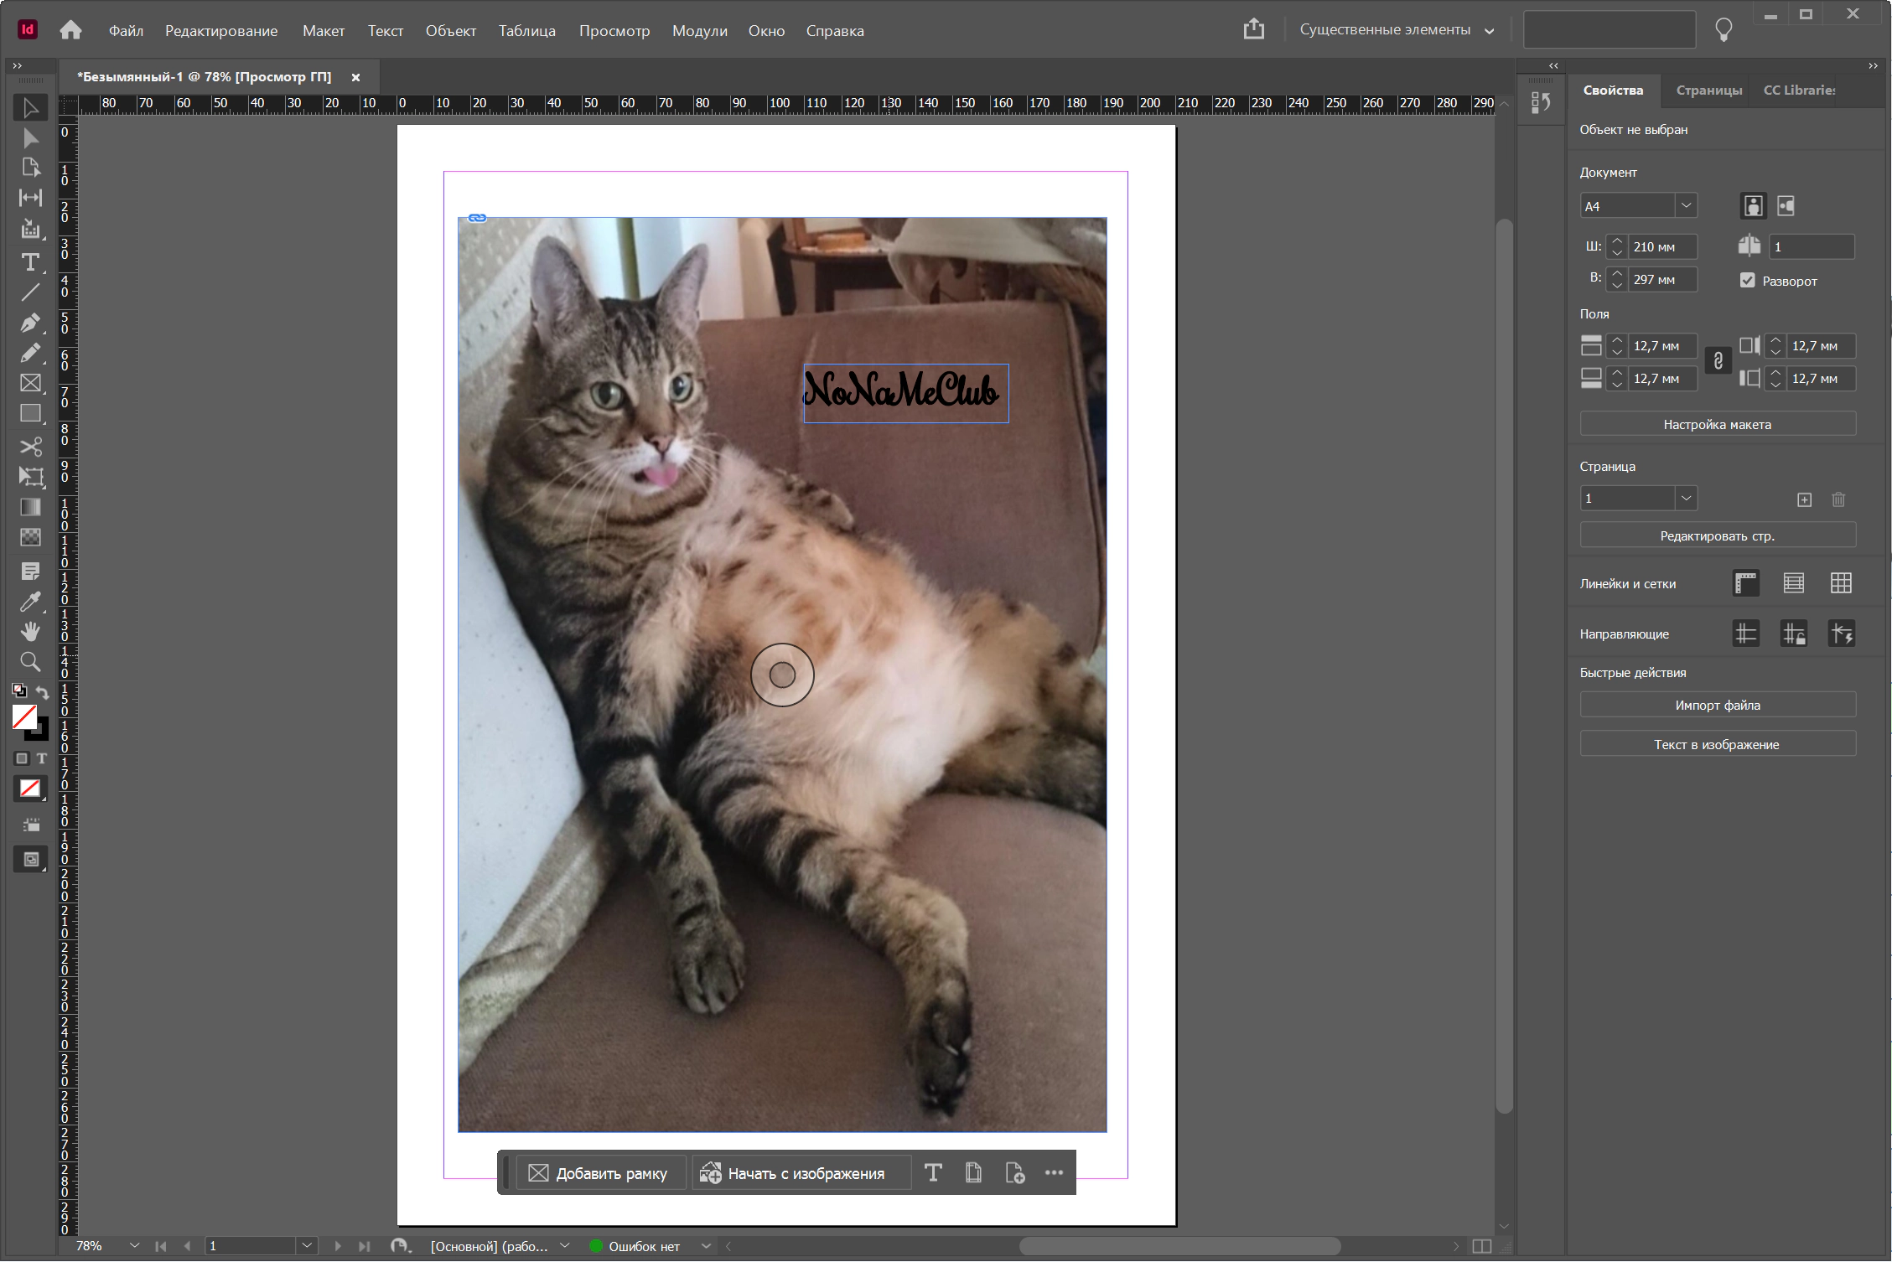Delete the page using trash icon
Screen dimensions: 1892x1262
(1838, 499)
